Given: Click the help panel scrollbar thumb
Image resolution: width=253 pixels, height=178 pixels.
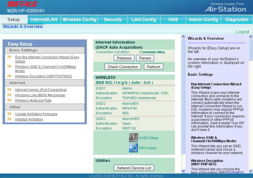Looking at the screenshot, I should point(250,50).
